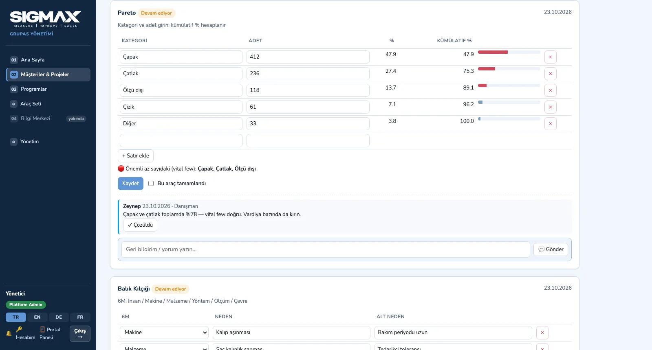Remove the Ölçü dışı row
Screen dimensions: 652x350
tap(550, 90)
